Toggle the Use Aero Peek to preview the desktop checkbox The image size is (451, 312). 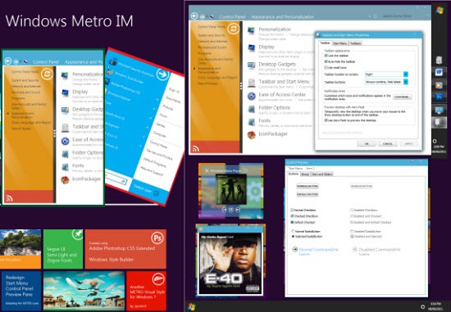(x=326, y=120)
